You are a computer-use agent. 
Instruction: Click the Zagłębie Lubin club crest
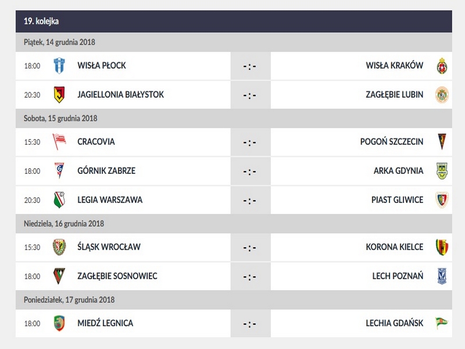click(442, 94)
